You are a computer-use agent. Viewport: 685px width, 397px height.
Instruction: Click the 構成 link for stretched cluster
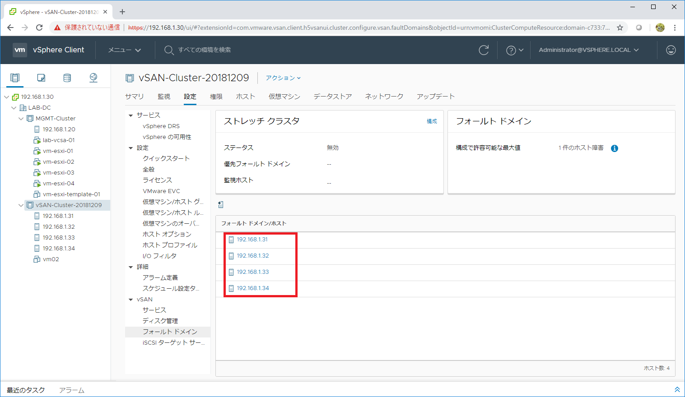[432, 121]
